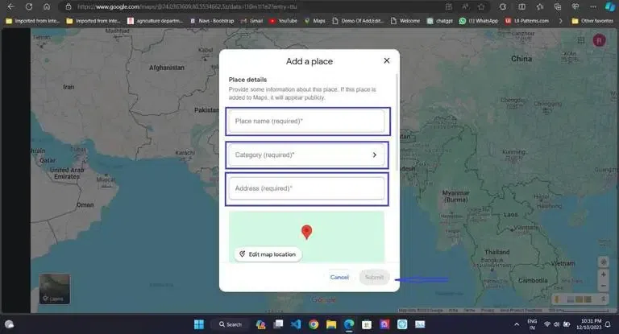Open the Wi-Fi network tray icon
Screen dimensions: 619x334
(547, 324)
